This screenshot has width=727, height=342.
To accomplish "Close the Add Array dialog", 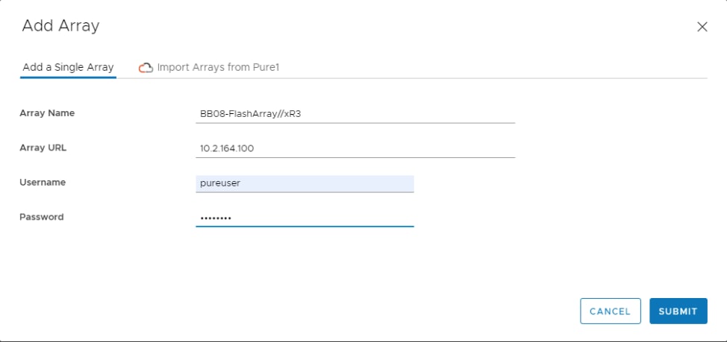I will [702, 28].
